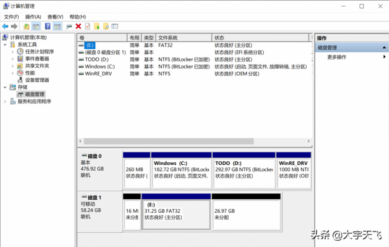Click the 磁盘管理 actions pane header
This screenshot has width=389, height=247.
[351, 47]
